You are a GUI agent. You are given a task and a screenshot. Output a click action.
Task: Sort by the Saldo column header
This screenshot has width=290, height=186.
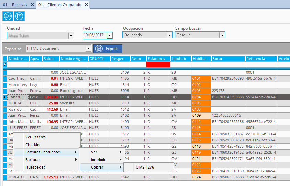(x=50, y=59)
